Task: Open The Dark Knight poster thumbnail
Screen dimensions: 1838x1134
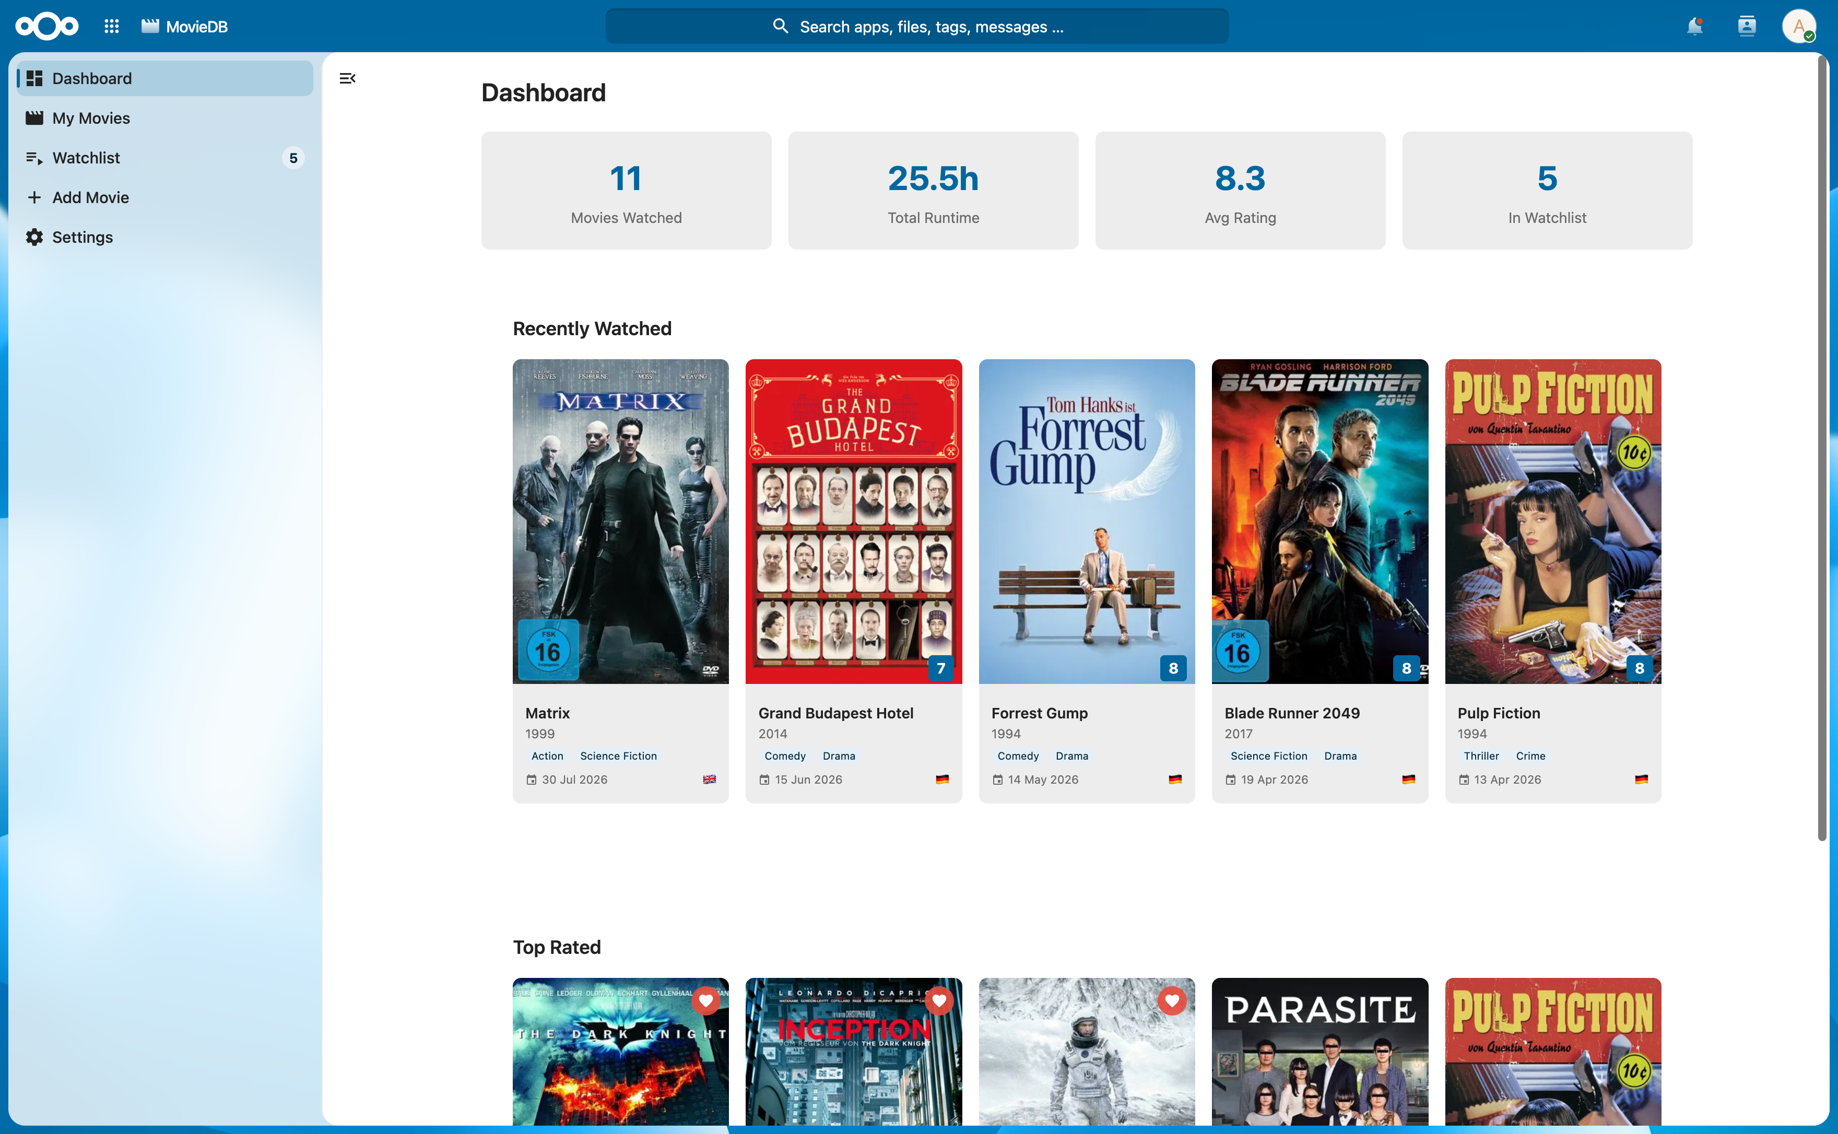Action: tap(621, 1052)
